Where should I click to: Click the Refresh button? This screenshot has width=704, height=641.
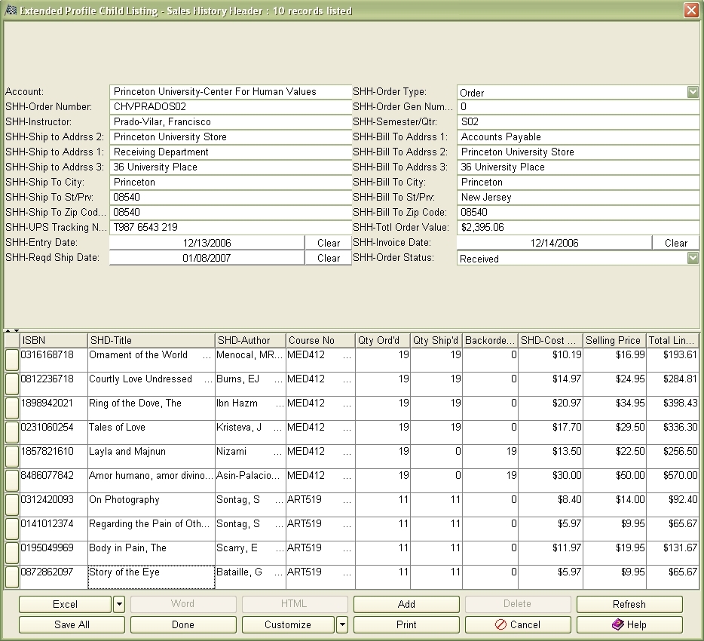tap(629, 604)
